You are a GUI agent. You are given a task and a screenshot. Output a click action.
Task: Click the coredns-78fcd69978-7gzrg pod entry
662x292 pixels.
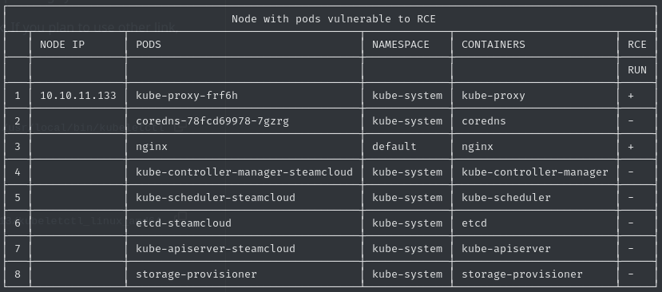pyautogui.click(x=212, y=121)
